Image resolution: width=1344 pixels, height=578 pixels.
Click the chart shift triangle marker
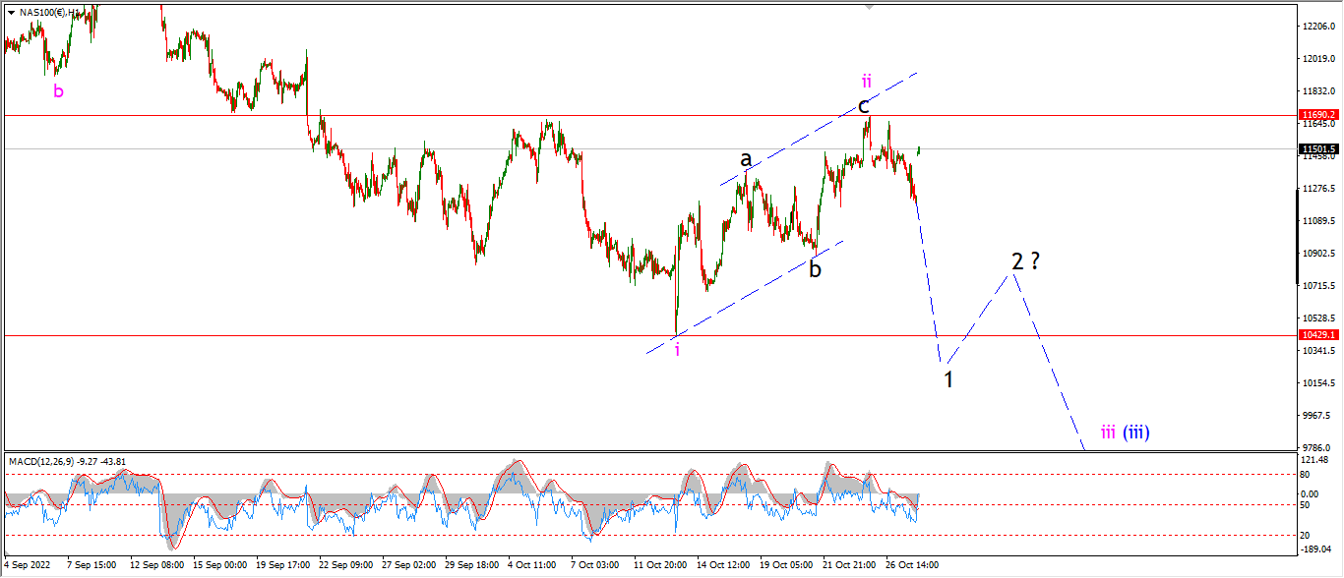(x=869, y=7)
